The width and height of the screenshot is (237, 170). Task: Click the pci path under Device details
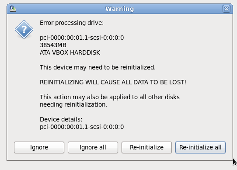(82, 127)
